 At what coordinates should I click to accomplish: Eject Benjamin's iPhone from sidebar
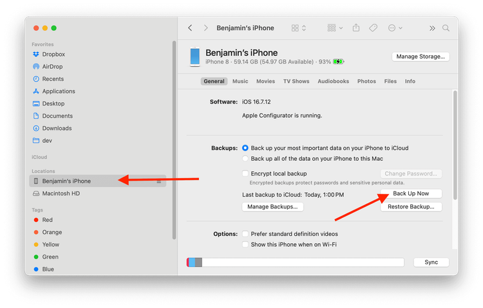coord(159,181)
